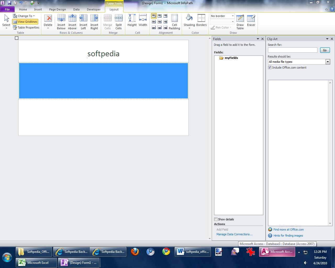
Task: Switch to the Page Design tab
Action: click(x=58, y=9)
